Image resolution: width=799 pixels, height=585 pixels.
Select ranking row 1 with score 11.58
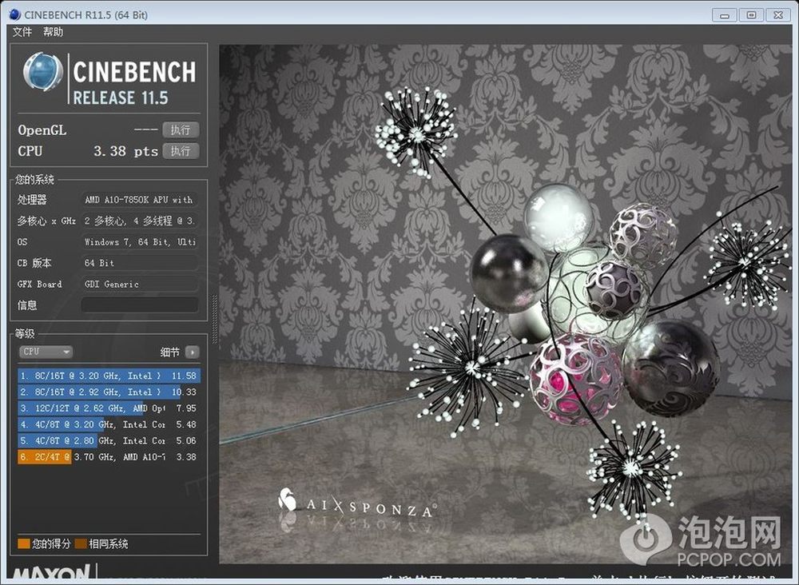[x=109, y=376]
